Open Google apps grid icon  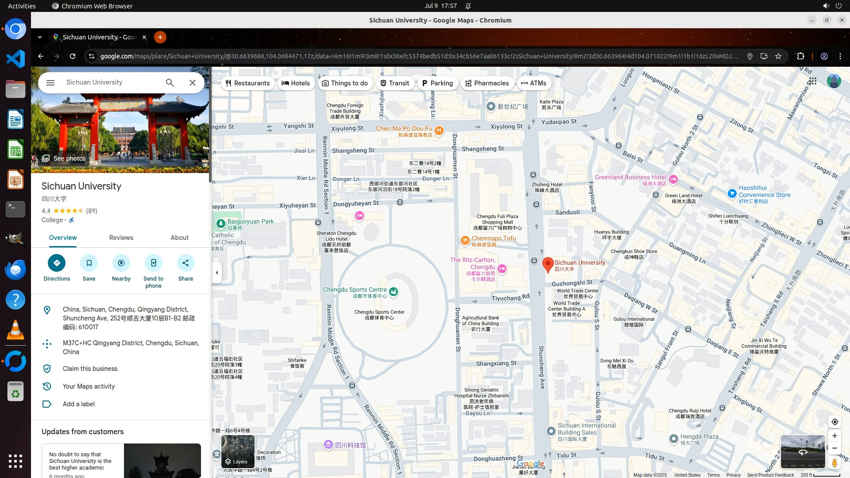tap(812, 81)
